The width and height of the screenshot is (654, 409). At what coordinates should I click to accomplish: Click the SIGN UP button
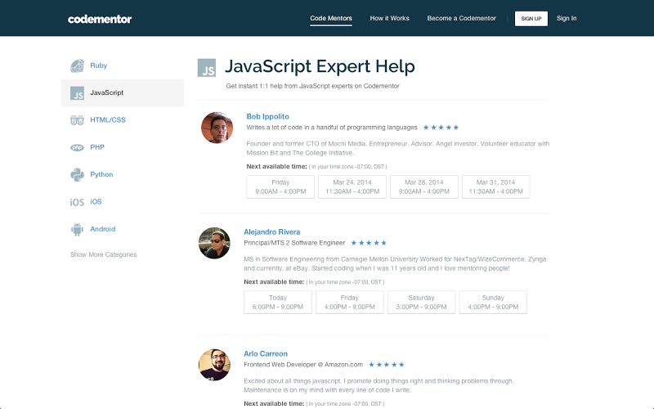tap(531, 18)
